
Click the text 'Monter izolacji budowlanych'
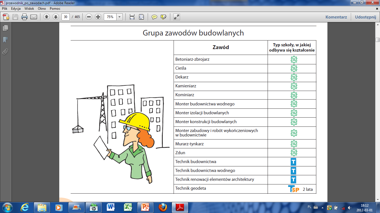pos(202,113)
